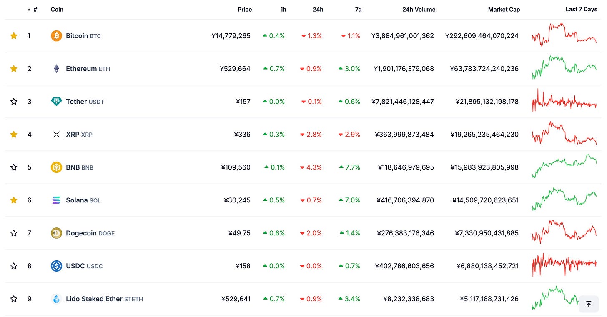Click XRP market cap ¥19,265,235,464,230

pos(485,135)
